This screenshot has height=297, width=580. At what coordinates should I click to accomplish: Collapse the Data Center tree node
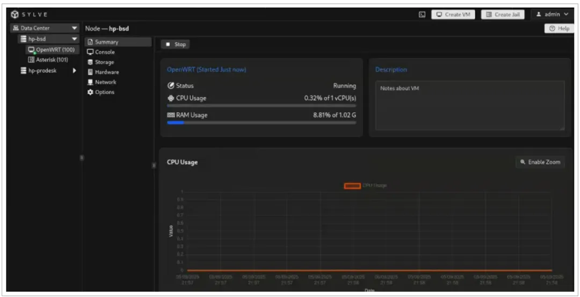pyautogui.click(x=74, y=28)
